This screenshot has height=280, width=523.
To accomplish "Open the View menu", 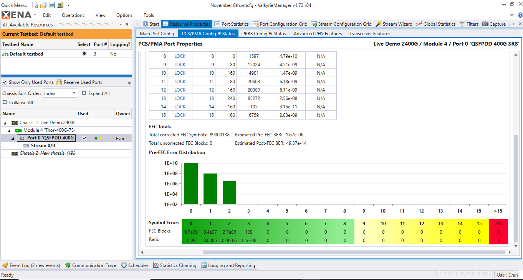I will point(101,15).
